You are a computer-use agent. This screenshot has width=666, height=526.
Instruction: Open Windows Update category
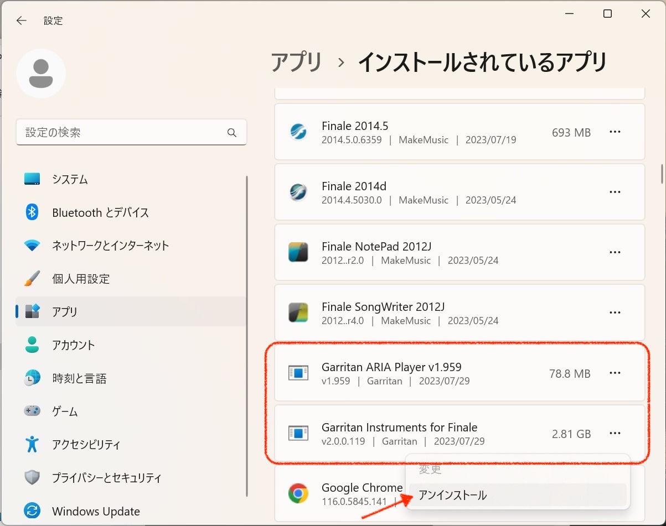131,511
